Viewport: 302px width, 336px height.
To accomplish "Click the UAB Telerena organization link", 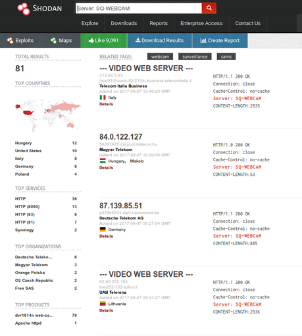I will point(113,293).
